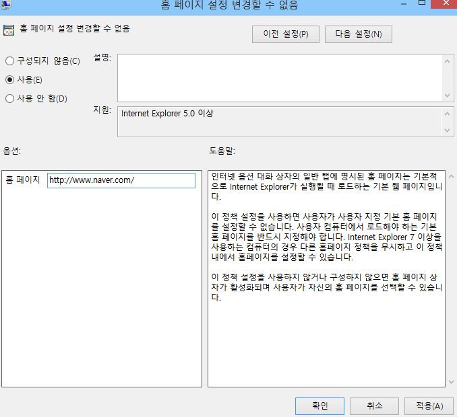457x417 pixels.
Task: Maximize the policy dialog window
Action: point(421,3)
